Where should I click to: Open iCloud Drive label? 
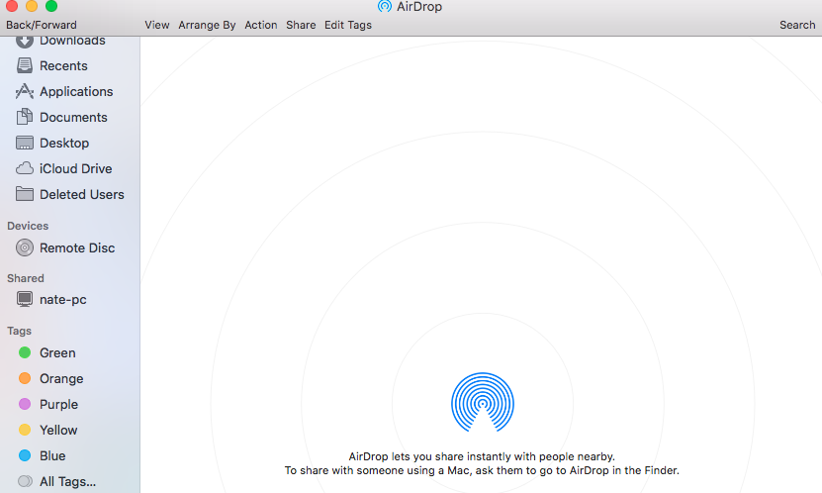76,168
